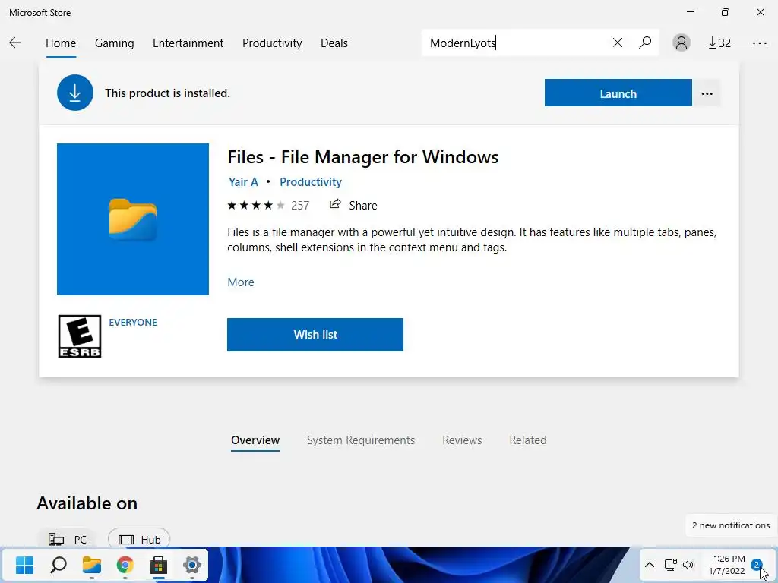Screen dimensions: 778x583
Task: Open Chrome from the taskbar
Action: coord(125,565)
